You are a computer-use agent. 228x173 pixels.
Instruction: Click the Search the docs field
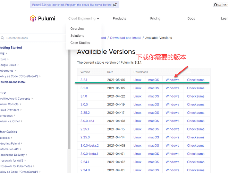pyautogui.click(x=33, y=38)
